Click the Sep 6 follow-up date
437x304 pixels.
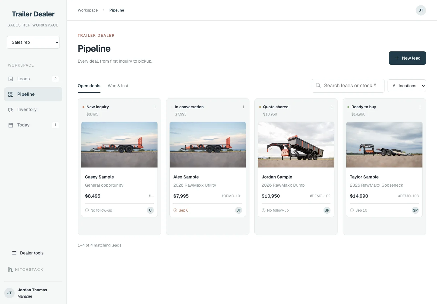(x=183, y=210)
